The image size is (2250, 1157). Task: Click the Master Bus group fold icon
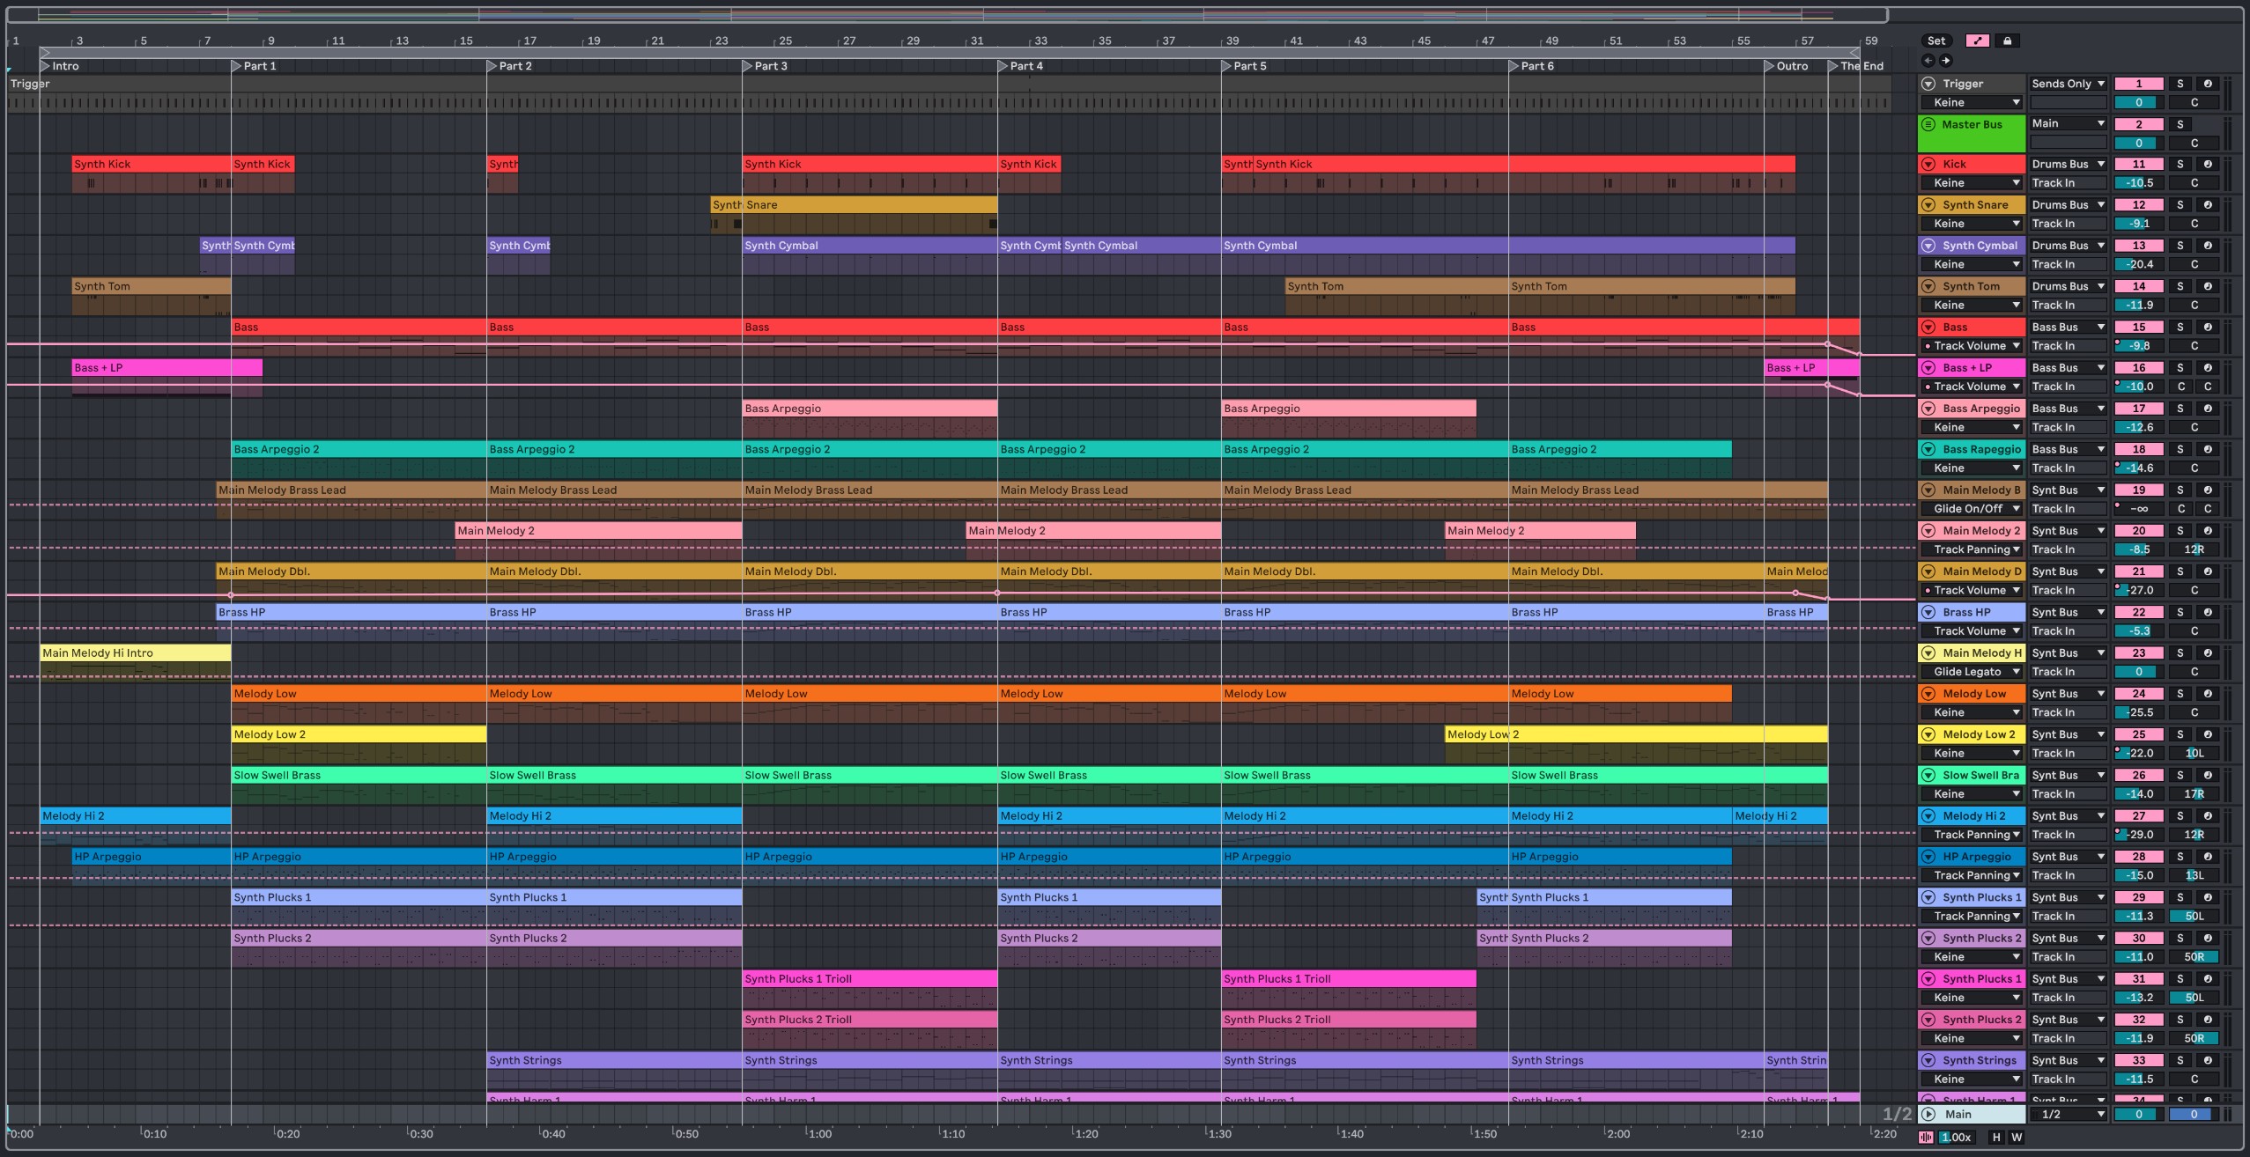(x=1928, y=124)
